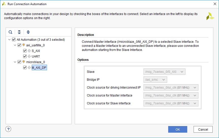Click the Collapse All icon
Screen dimensions: 219x138
pyautogui.click(x=19, y=32)
